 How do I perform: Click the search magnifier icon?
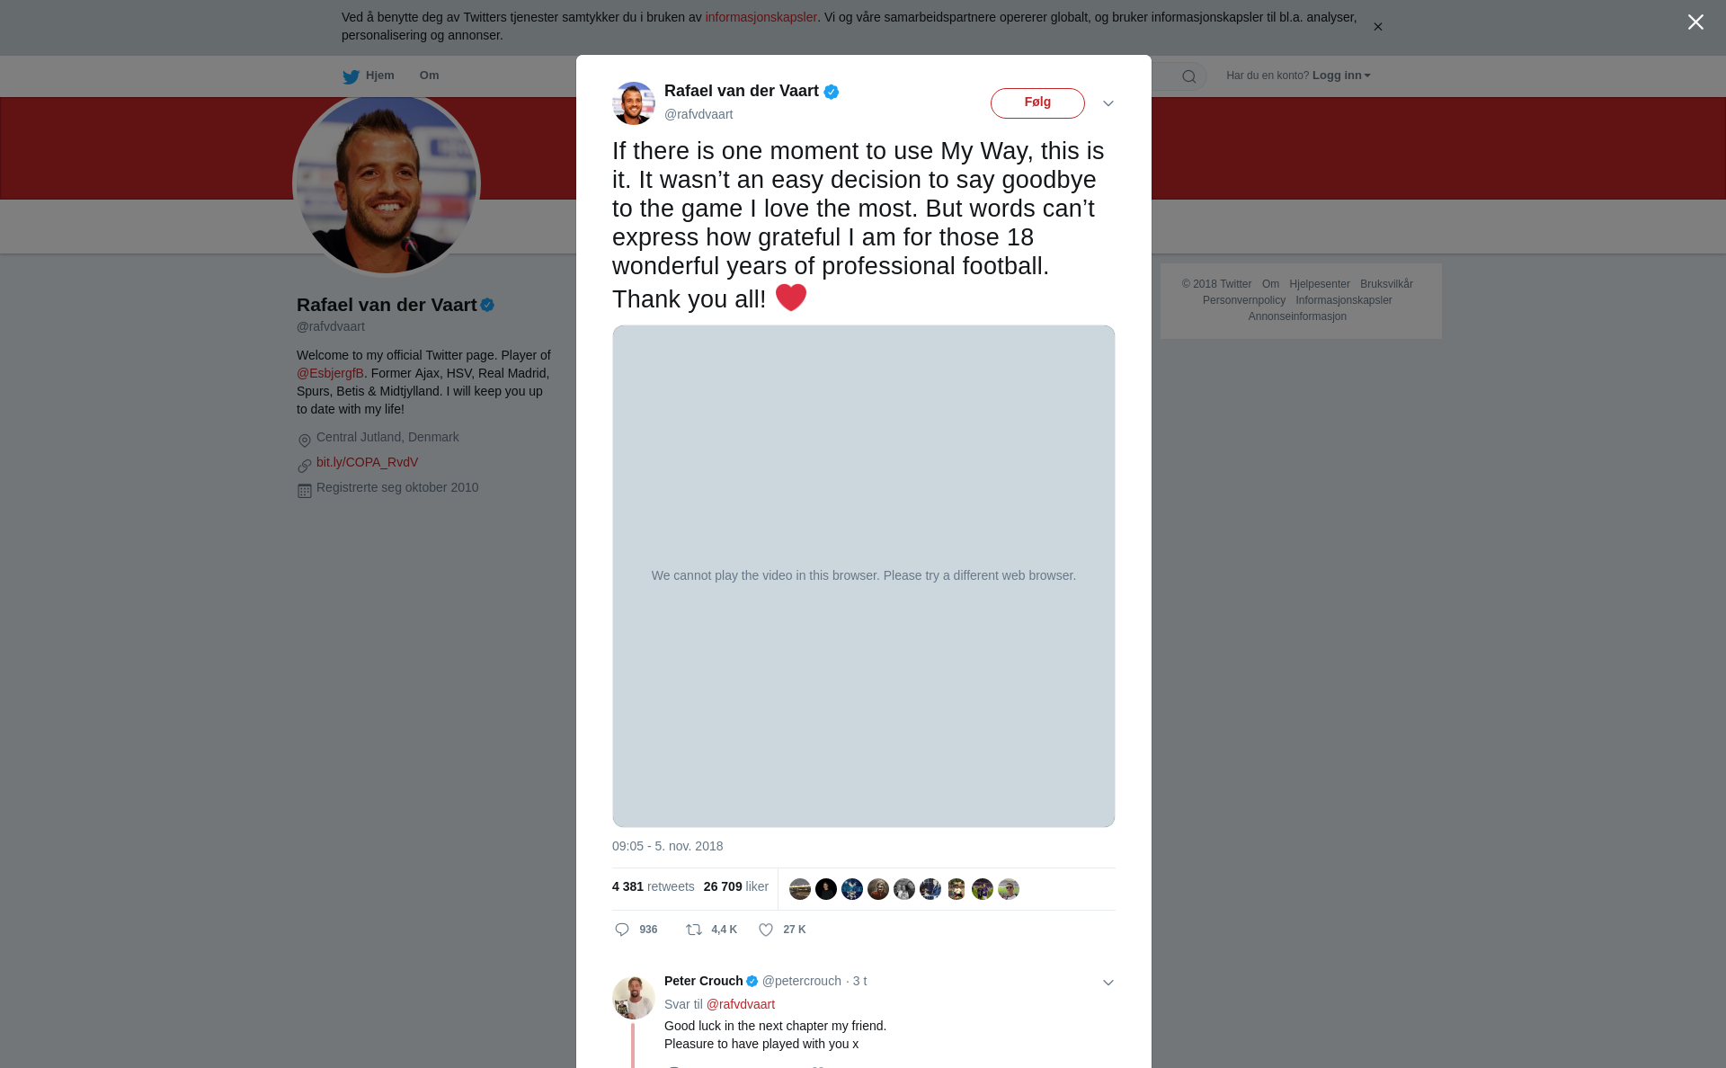(x=1189, y=76)
